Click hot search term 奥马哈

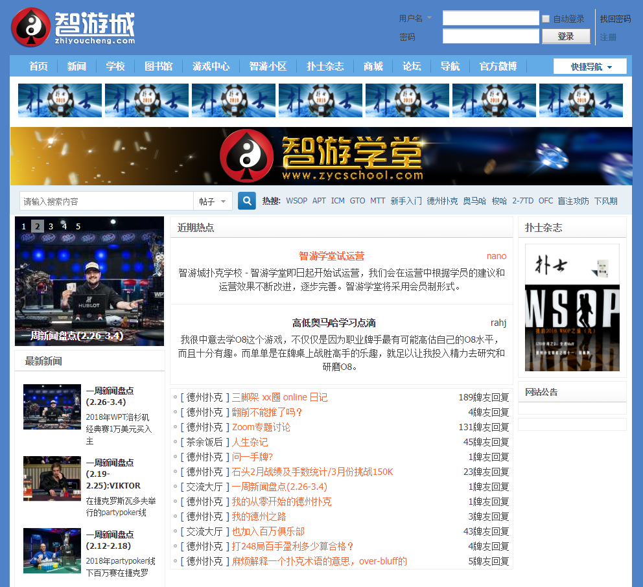475,201
